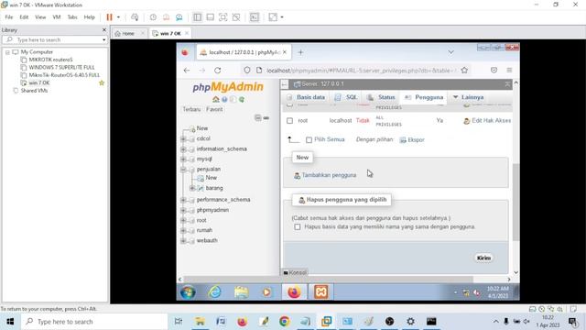
Task: Click the link with main panel chain icon
Action: (266, 118)
